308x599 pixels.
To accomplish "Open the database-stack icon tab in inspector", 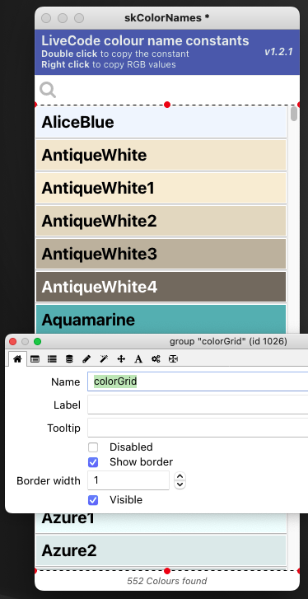I will pyautogui.click(x=69, y=359).
